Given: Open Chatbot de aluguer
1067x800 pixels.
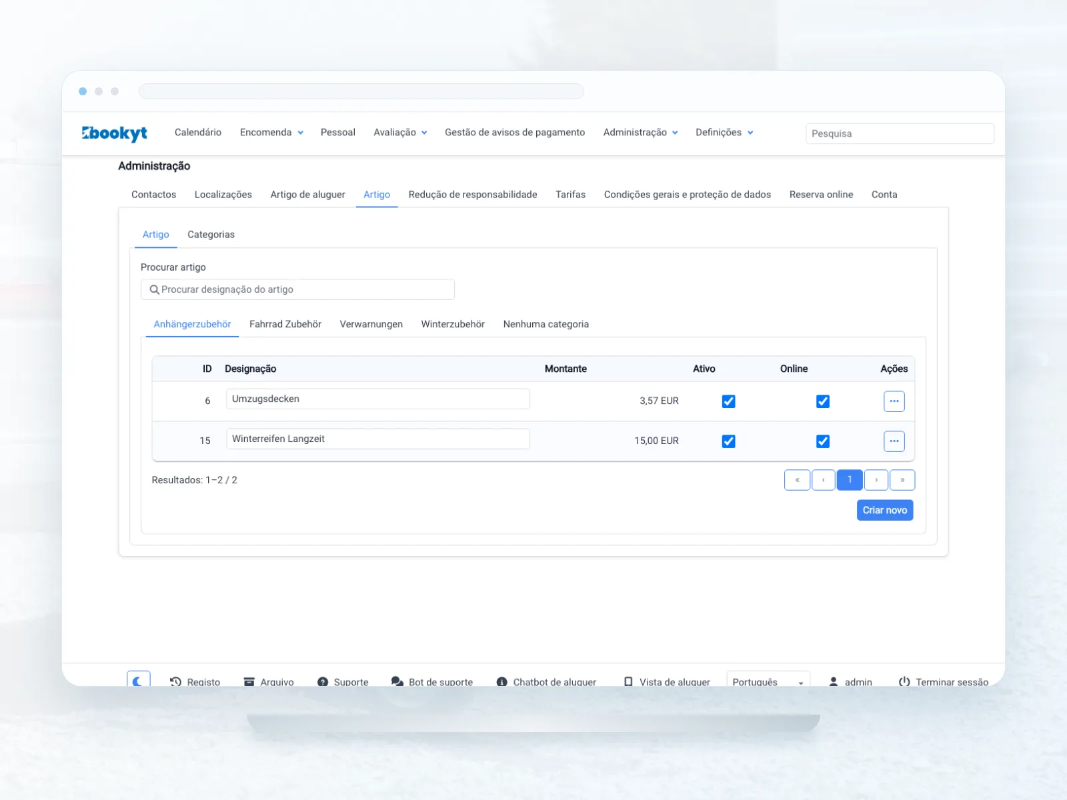Looking at the screenshot, I should pyautogui.click(x=546, y=681).
